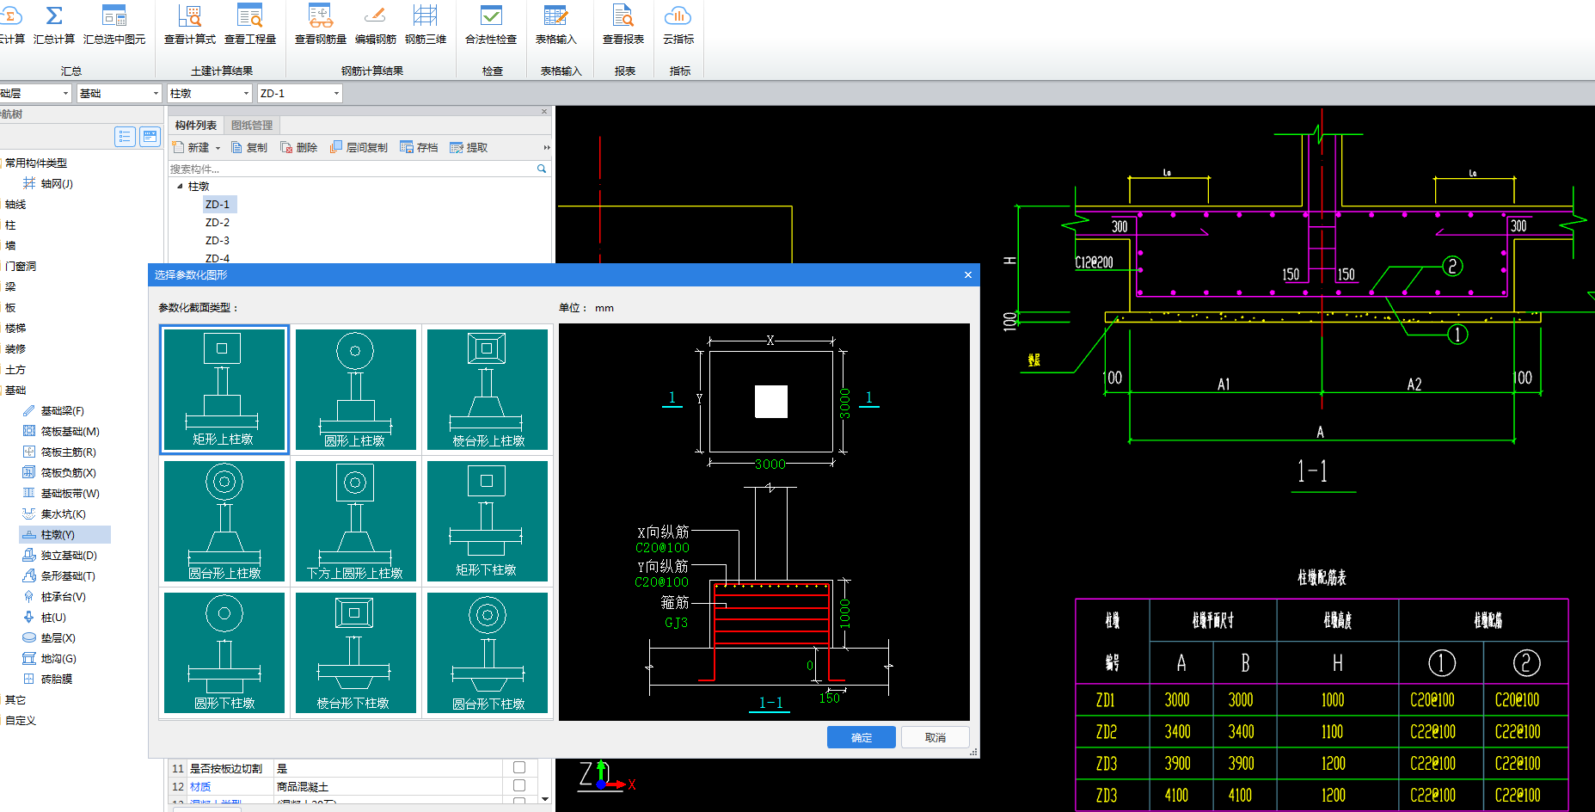1595x812 pixels.
Task: Choose 棱台形上柱墩 section thumbnail
Action: tap(488, 390)
